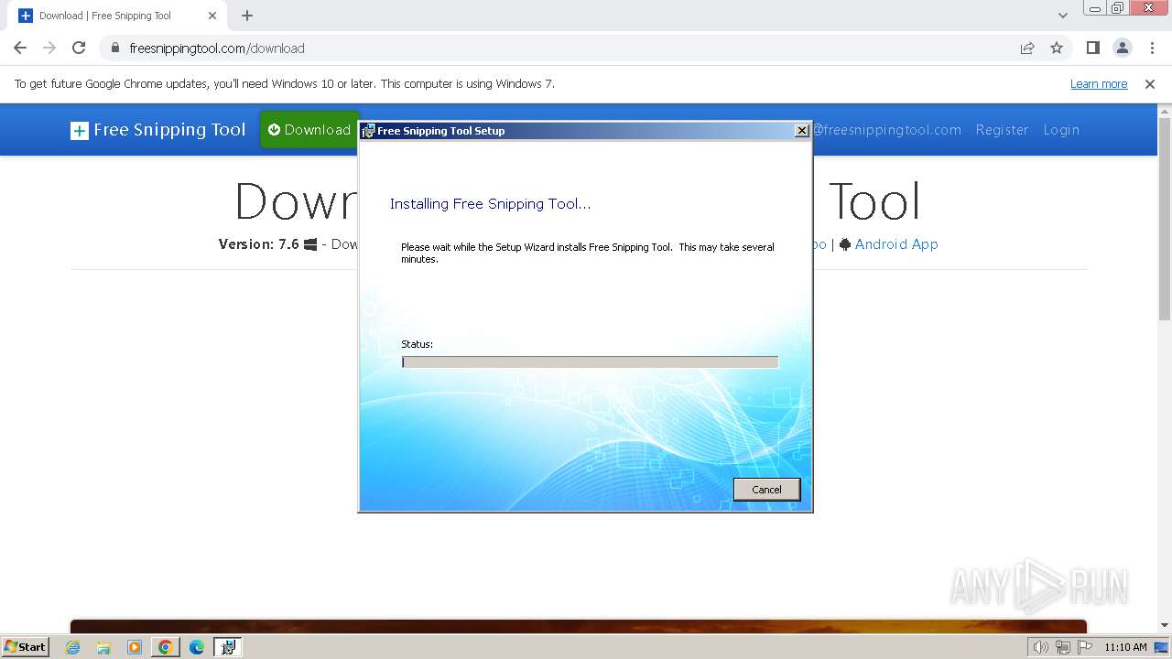1172x659 pixels.
Task: Share this page via share icon
Action: click(1027, 49)
